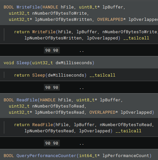This screenshot has height=160, width=158.
Task: Click __tailcall after the WriteFile call
Action: pos(136,38)
